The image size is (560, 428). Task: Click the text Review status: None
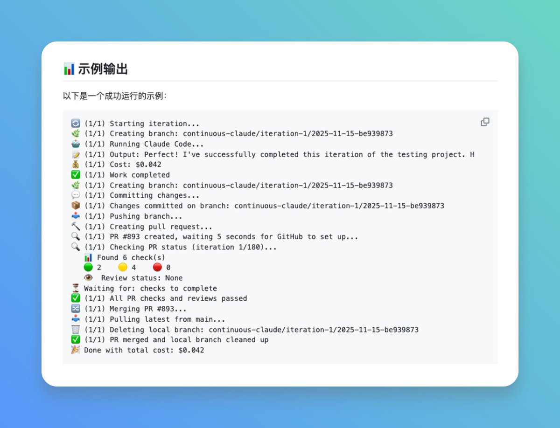click(142, 278)
